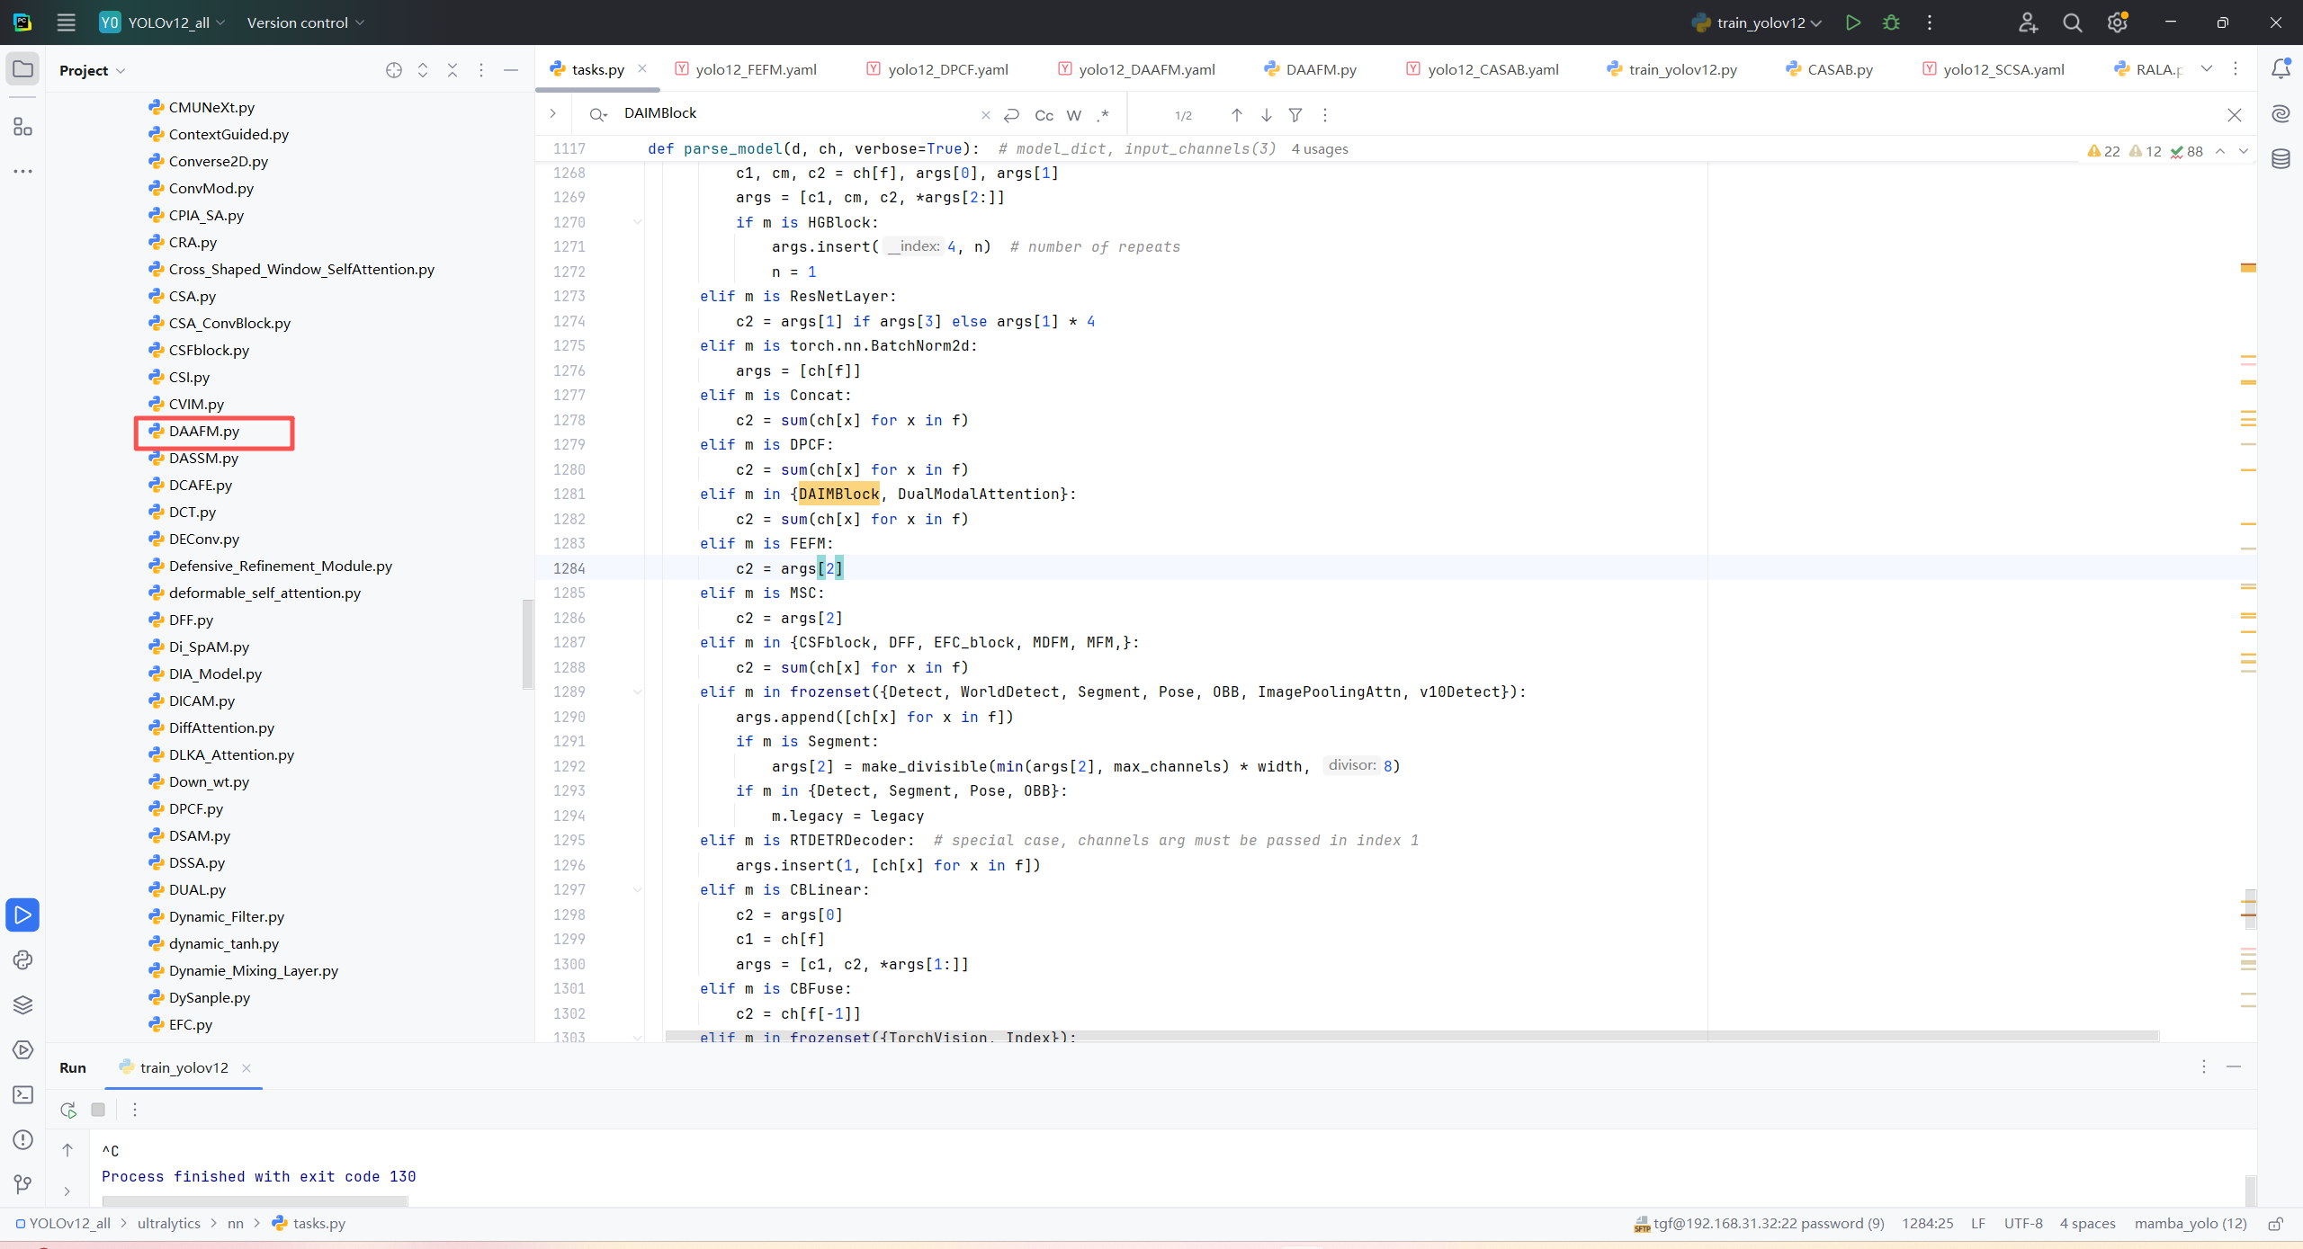Viewport: 2303px width, 1249px height.
Task: Switch to the CASAB.py editor tab
Action: click(1839, 69)
